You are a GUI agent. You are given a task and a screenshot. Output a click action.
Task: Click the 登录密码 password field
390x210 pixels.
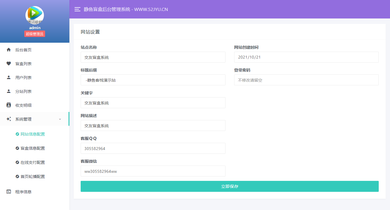(x=306, y=80)
